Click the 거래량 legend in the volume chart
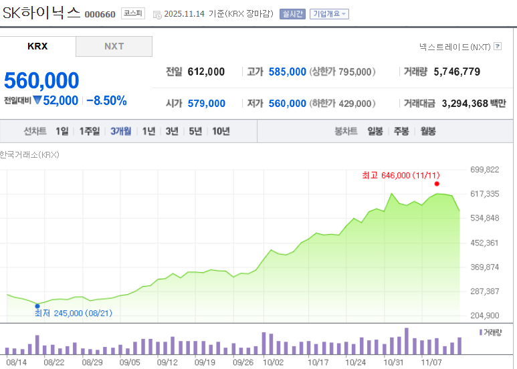This screenshot has width=517, height=369. pos(491,332)
